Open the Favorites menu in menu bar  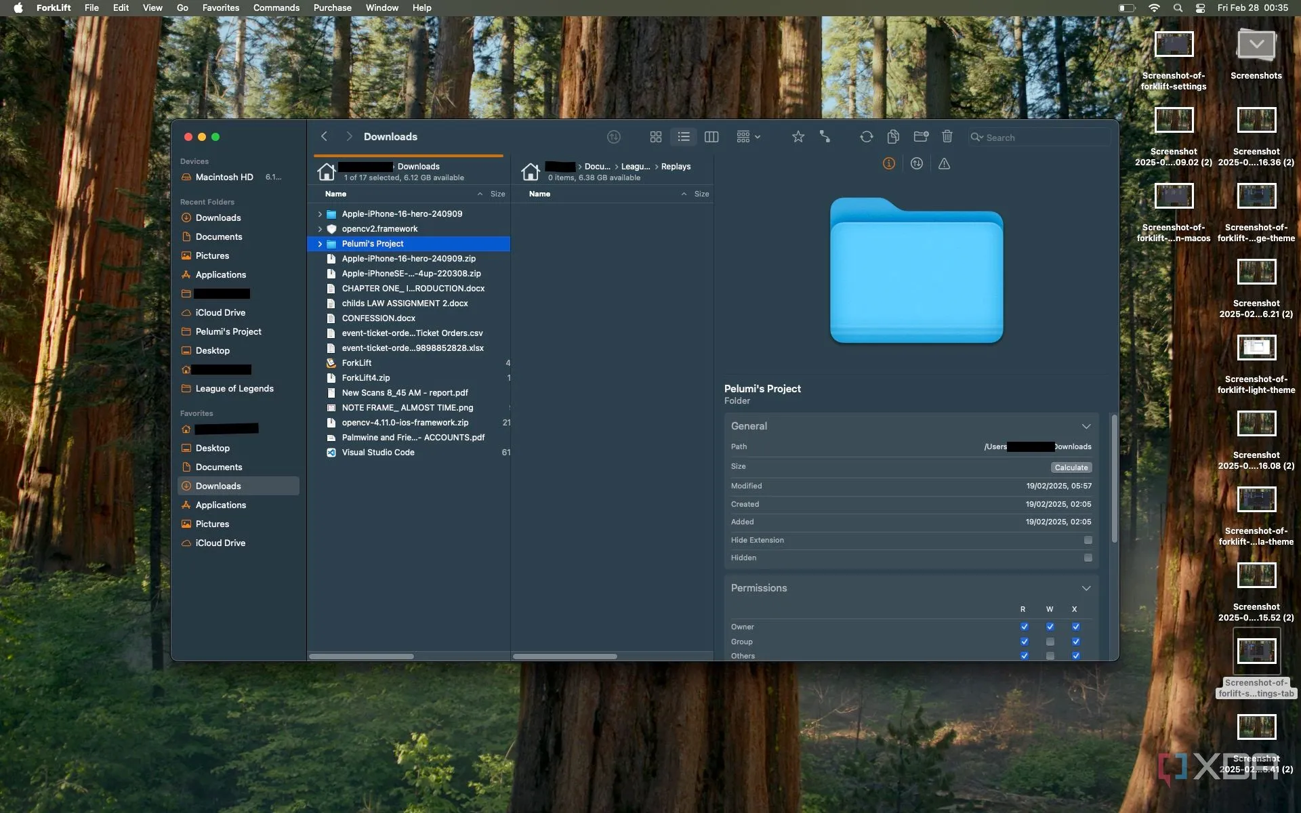[220, 7]
